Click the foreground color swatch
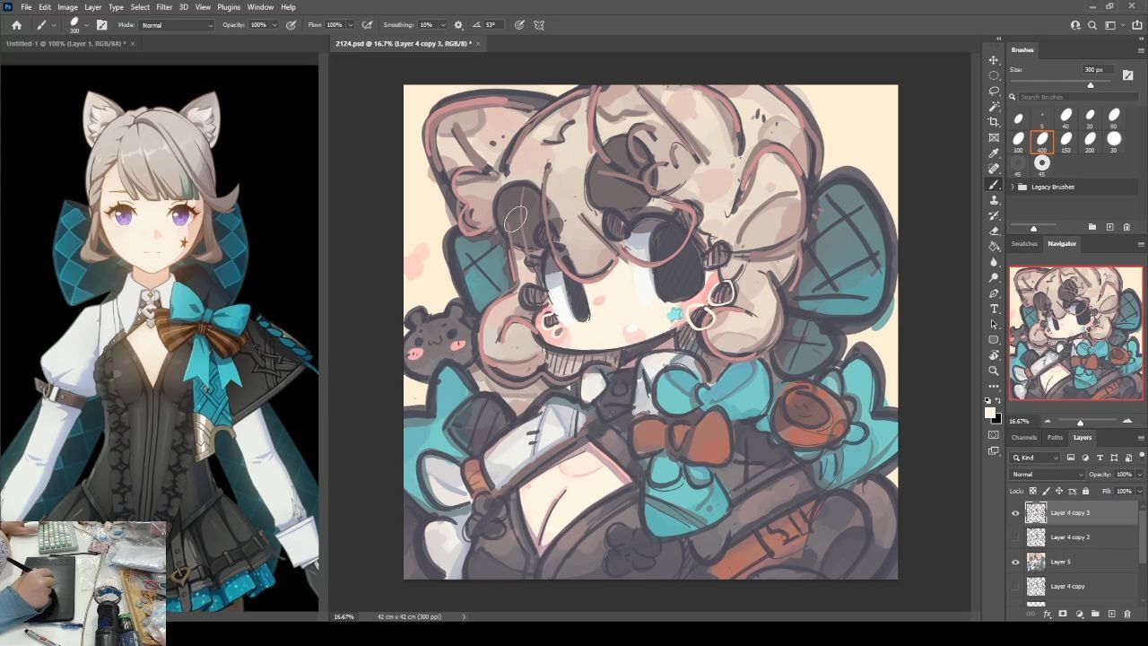This screenshot has height=646, width=1148. (990, 413)
